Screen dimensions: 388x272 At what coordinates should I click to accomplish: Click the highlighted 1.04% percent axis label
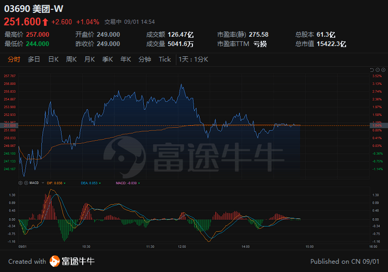point(377,126)
